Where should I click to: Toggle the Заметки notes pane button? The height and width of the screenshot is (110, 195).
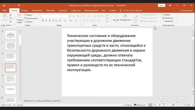127,105
